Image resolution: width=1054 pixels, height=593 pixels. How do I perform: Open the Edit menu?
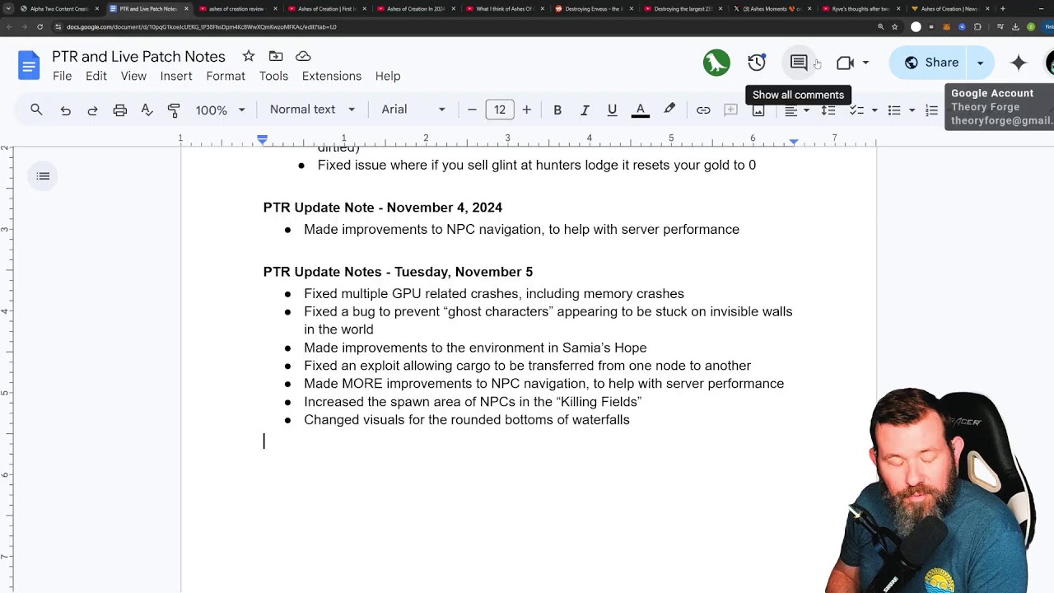click(x=96, y=76)
